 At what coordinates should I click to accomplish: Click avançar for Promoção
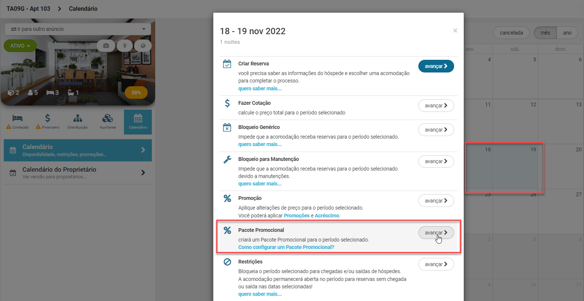tap(436, 201)
